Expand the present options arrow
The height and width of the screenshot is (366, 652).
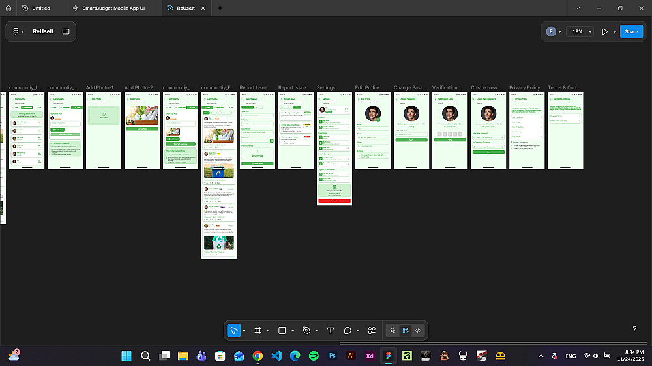[615, 31]
